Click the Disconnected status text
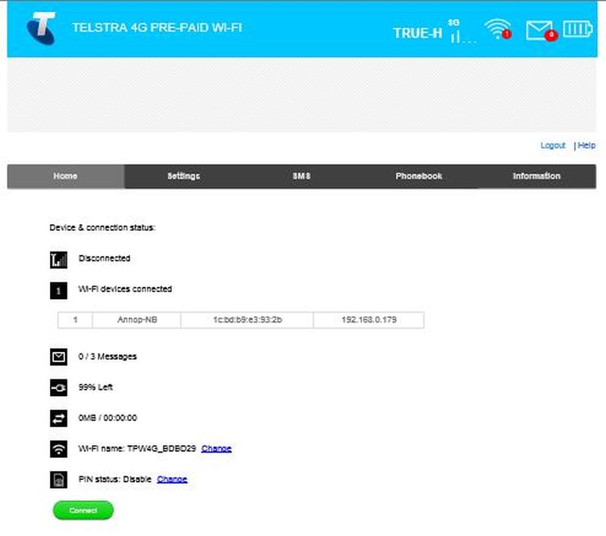The height and width of the screenshot is (536, 606). click(x=105, y=258)
